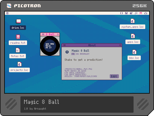Shake the magic 8 ball for prediction
Screen dimensions: 154x116
[x=50, y=46]
